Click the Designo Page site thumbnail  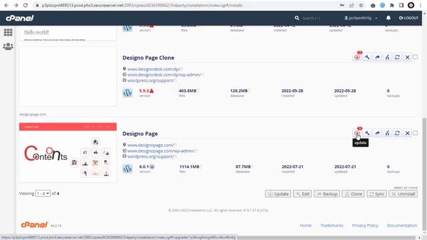tap(68, 153)
